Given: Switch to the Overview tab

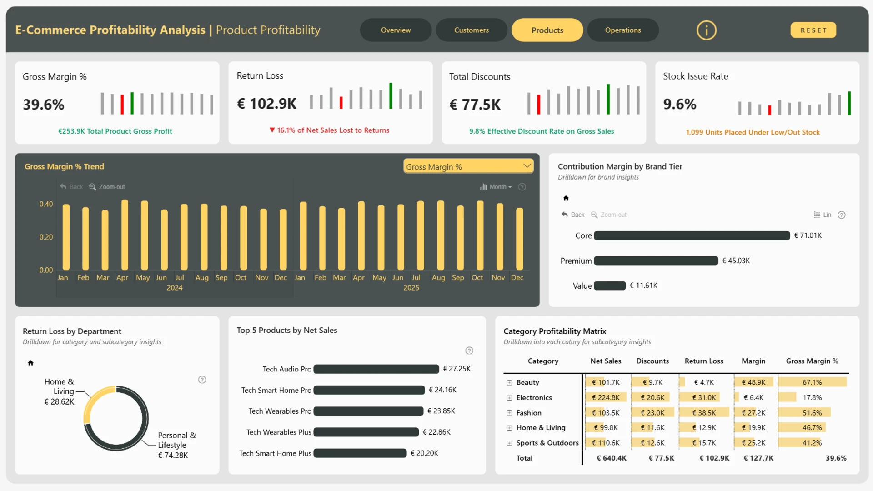Looking at the screenshot, I should point(396,30).
